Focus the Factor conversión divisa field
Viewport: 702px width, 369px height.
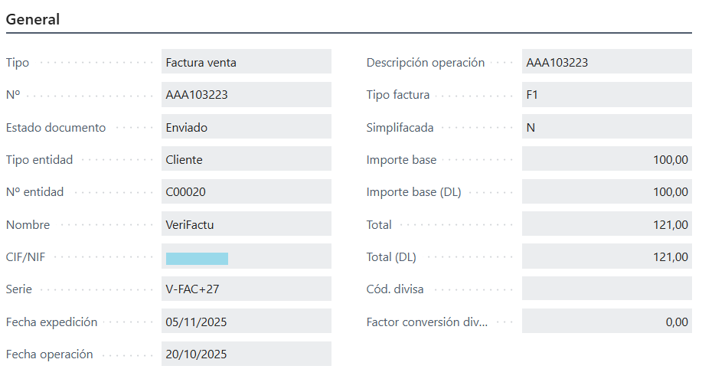click(606, 322)
